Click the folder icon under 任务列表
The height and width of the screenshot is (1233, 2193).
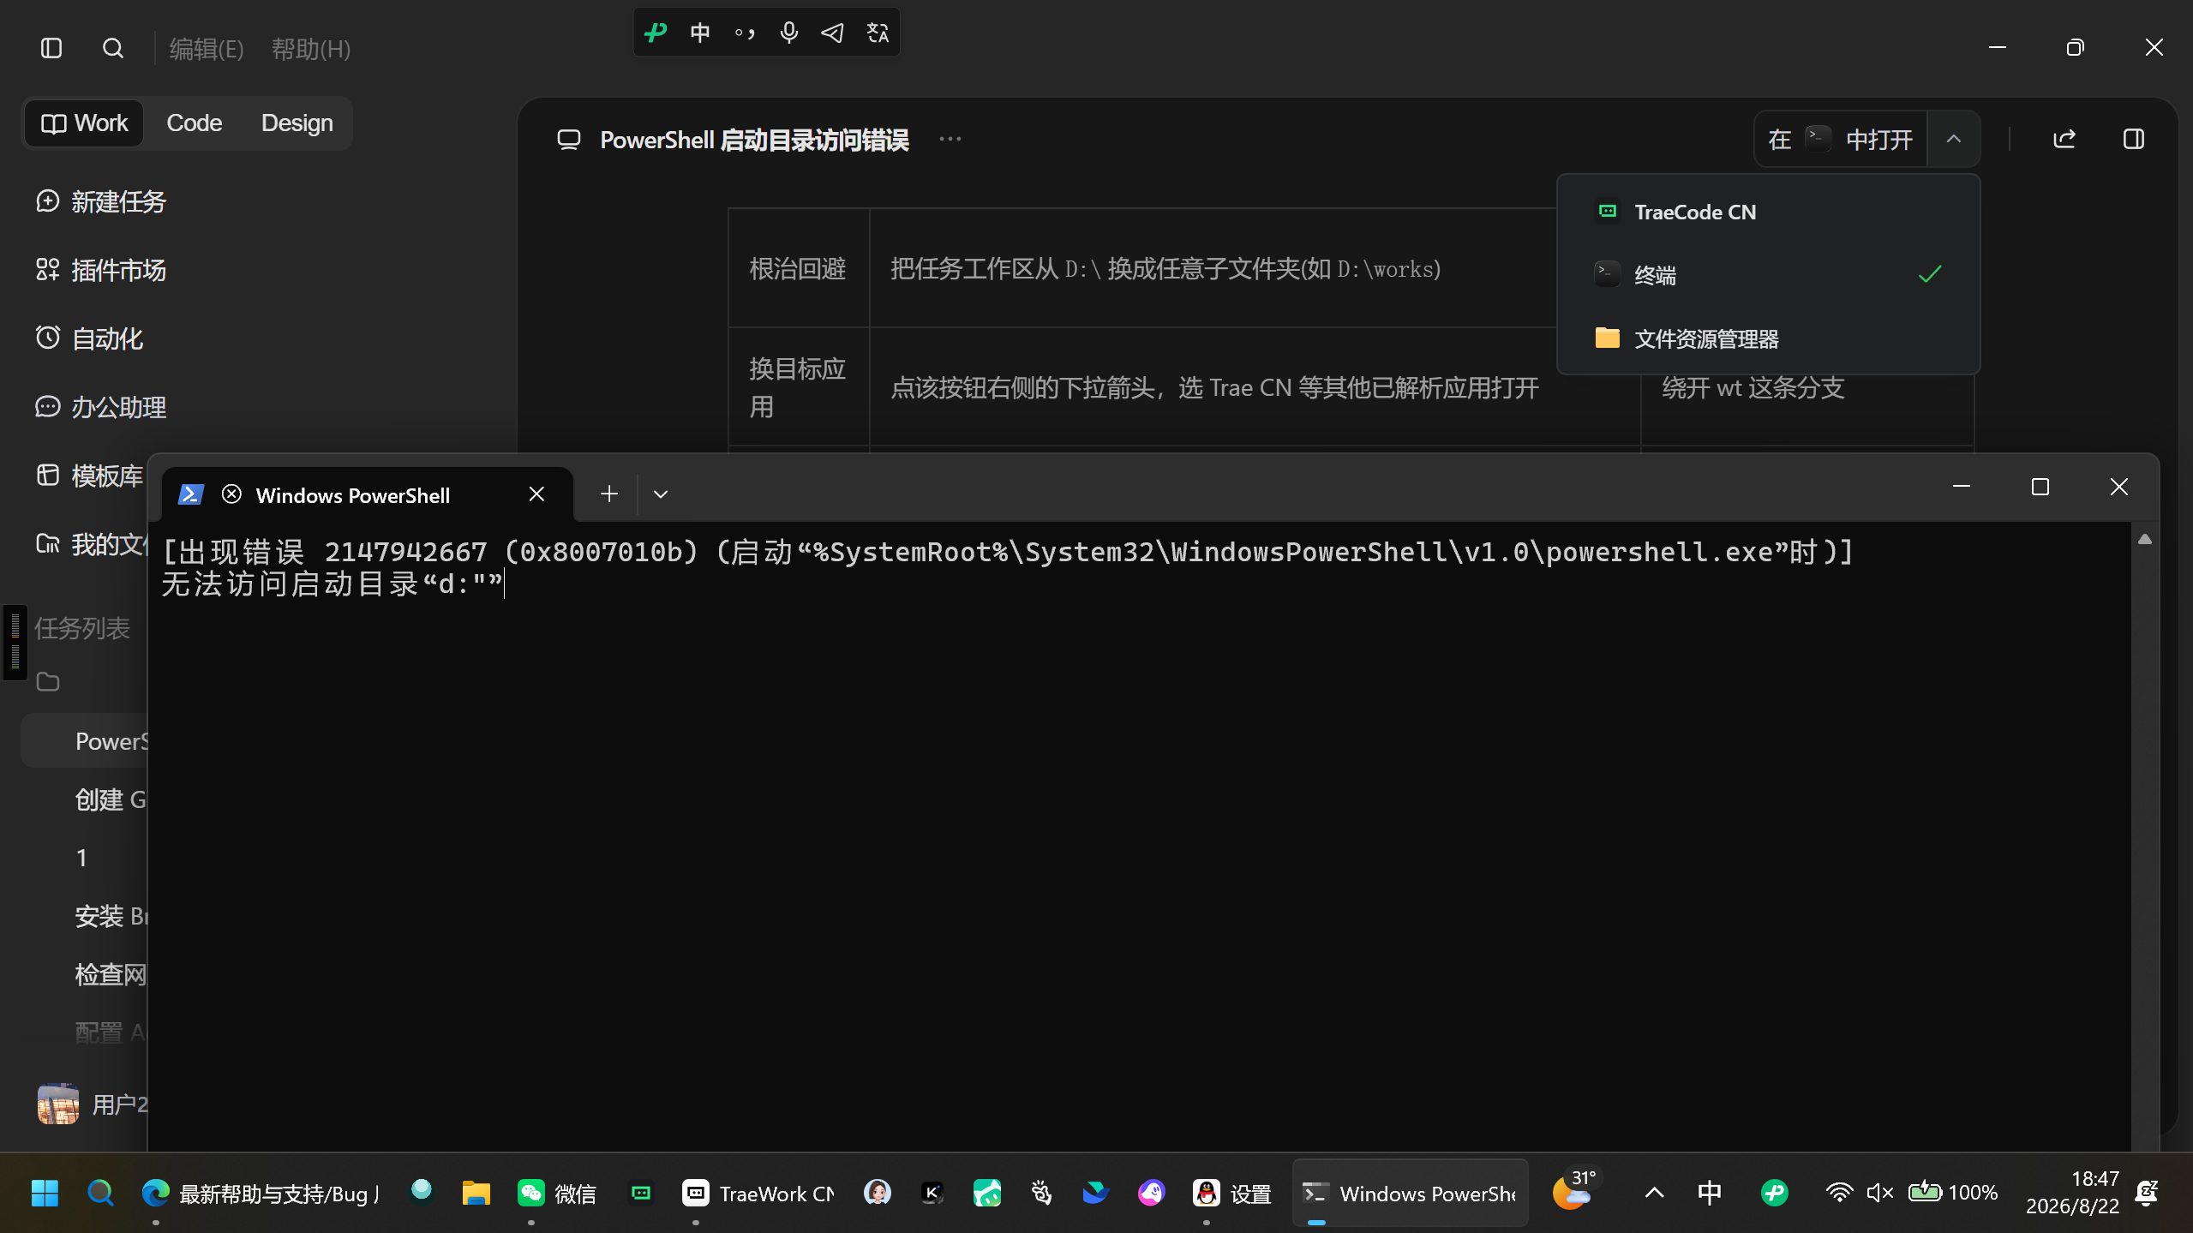point(48,682)
